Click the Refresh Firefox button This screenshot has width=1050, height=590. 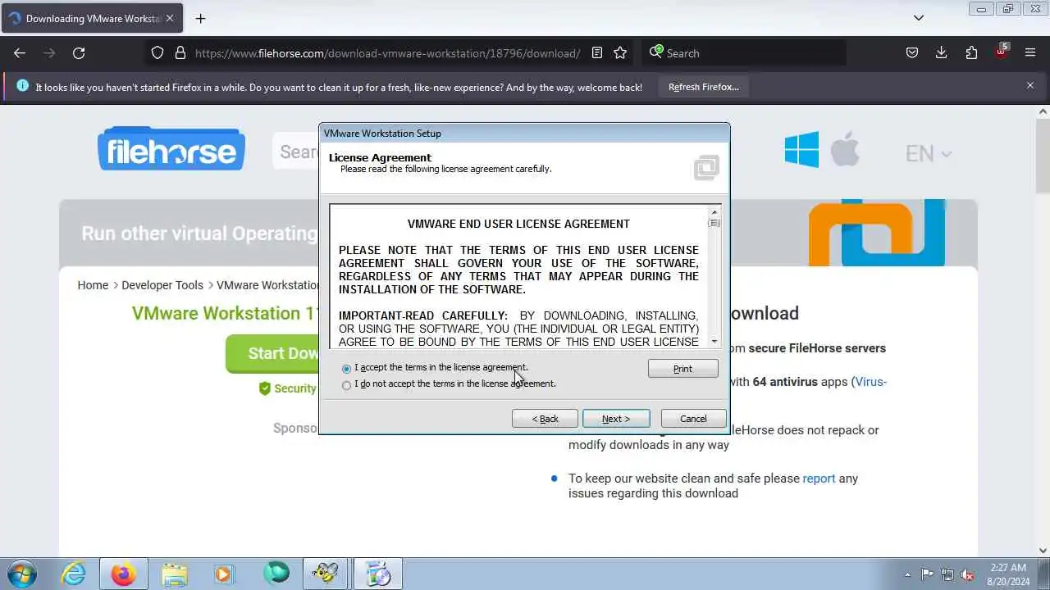[703, 87]
